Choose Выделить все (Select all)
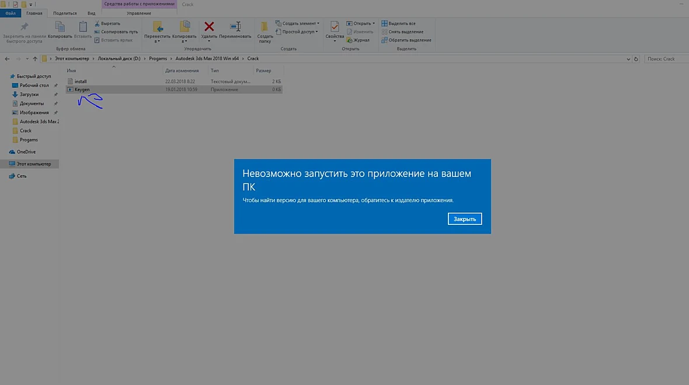This screenshot has height=385, width=689. [398, 23]
